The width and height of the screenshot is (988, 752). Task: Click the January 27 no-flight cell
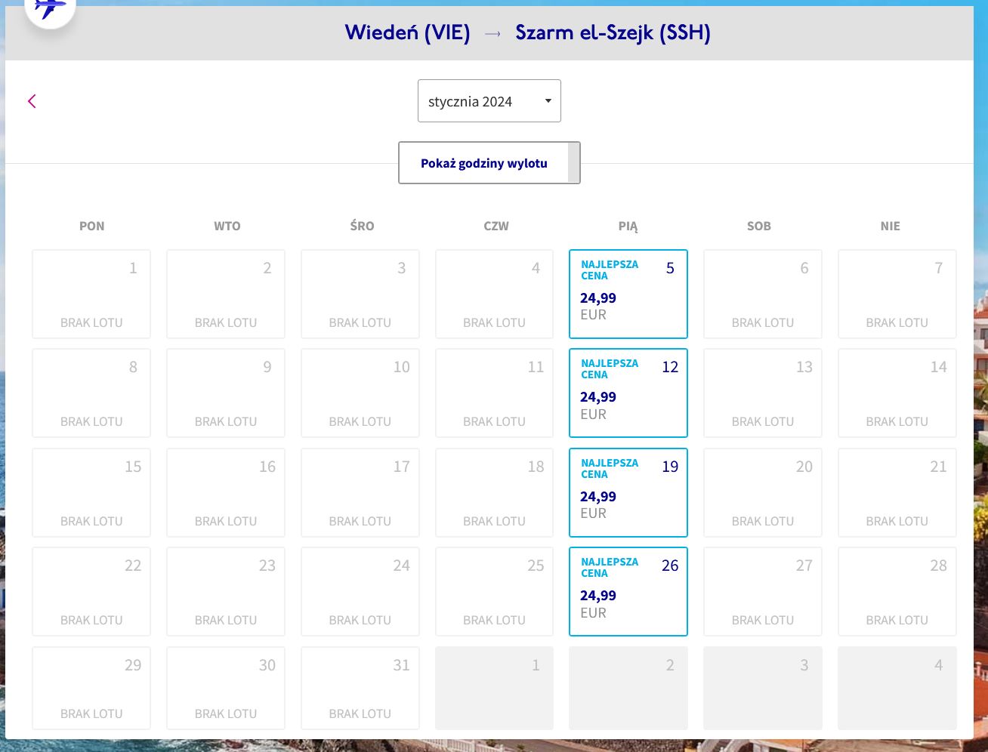click(763, 591)
